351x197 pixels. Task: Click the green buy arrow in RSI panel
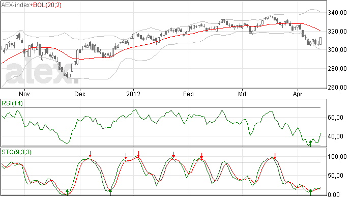click(x=310, y=144)
